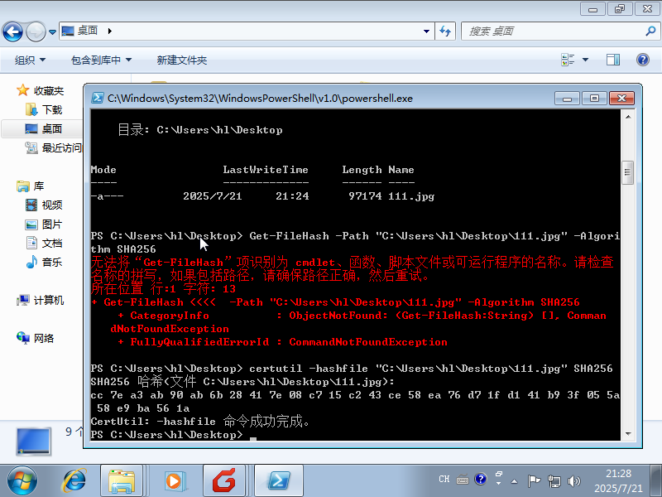Screen dimensions: 662x497
Task: Click the CH input language indicator
Action: (x=444, y=480)
